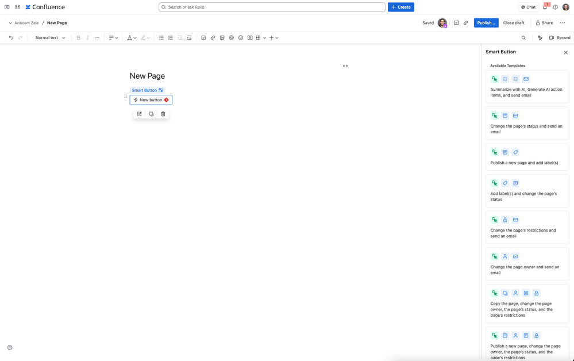Mention a person with @
574x361 pixels.
[x=232, y=38]
